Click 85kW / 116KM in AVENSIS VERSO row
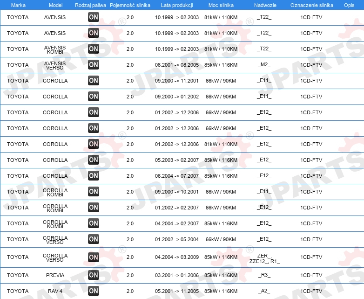This screenshot has width=364, height=299. coord(221,65)
